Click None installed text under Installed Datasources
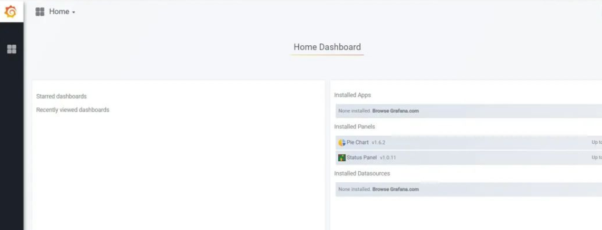 354,189
